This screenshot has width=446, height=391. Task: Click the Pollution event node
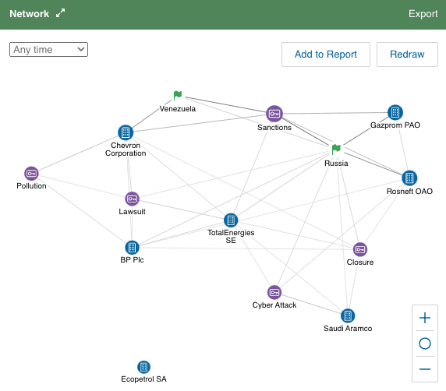point(31,174)
